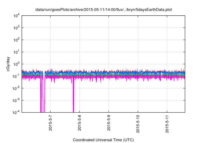
Task: Click the 10^-2 y-axis tick label
Action: [x=16, y=88]
